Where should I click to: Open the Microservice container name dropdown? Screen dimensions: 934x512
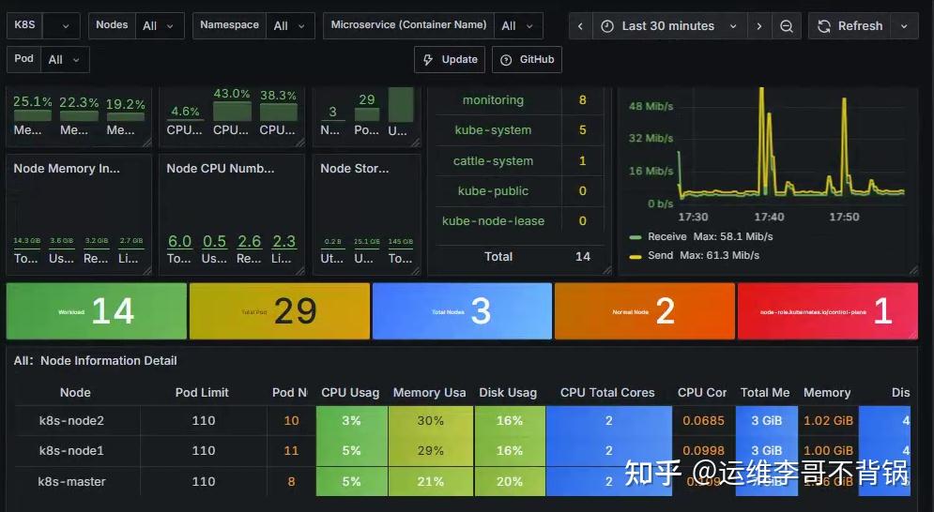coord(517,25)
